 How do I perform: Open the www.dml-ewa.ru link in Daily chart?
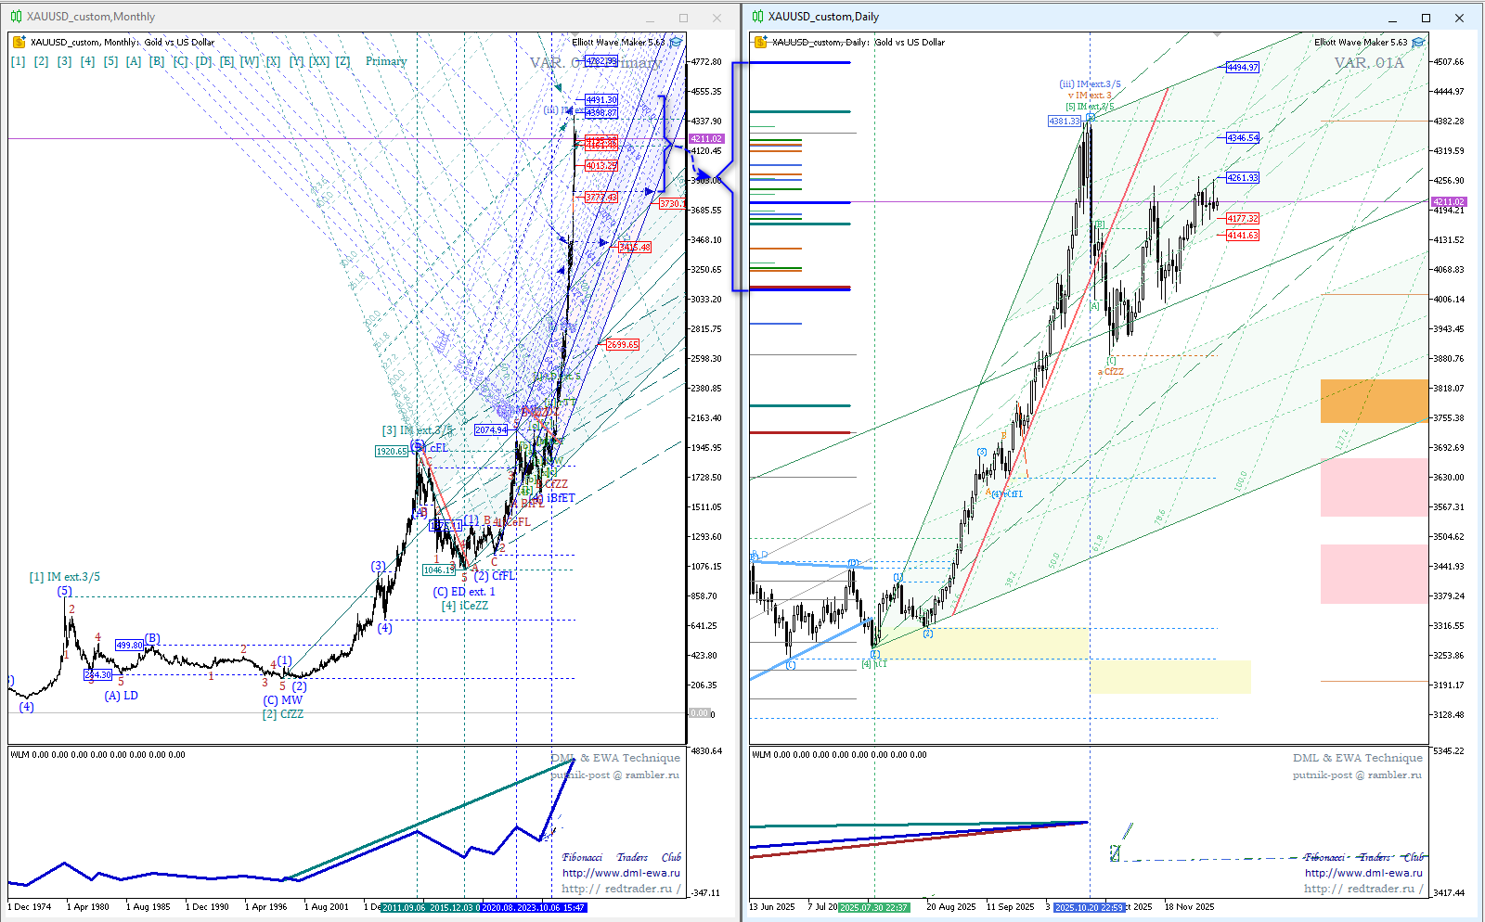tap(1362, 873)
